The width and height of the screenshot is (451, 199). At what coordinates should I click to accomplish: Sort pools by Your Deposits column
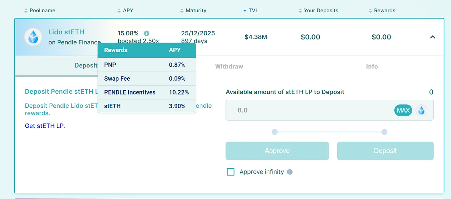321,11
